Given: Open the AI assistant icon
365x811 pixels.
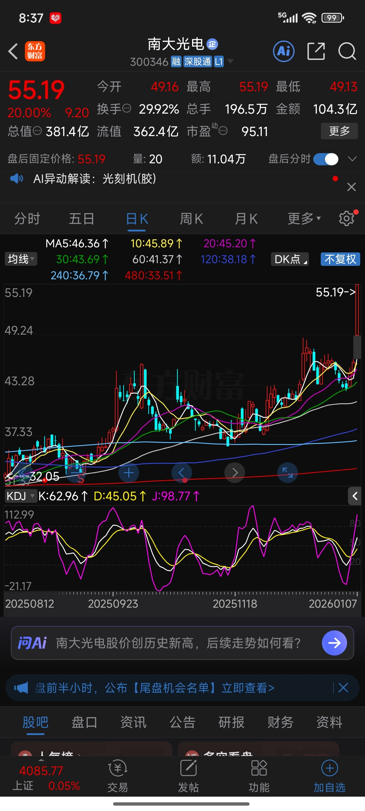Looking at the screenshot, I should [284, 51].
